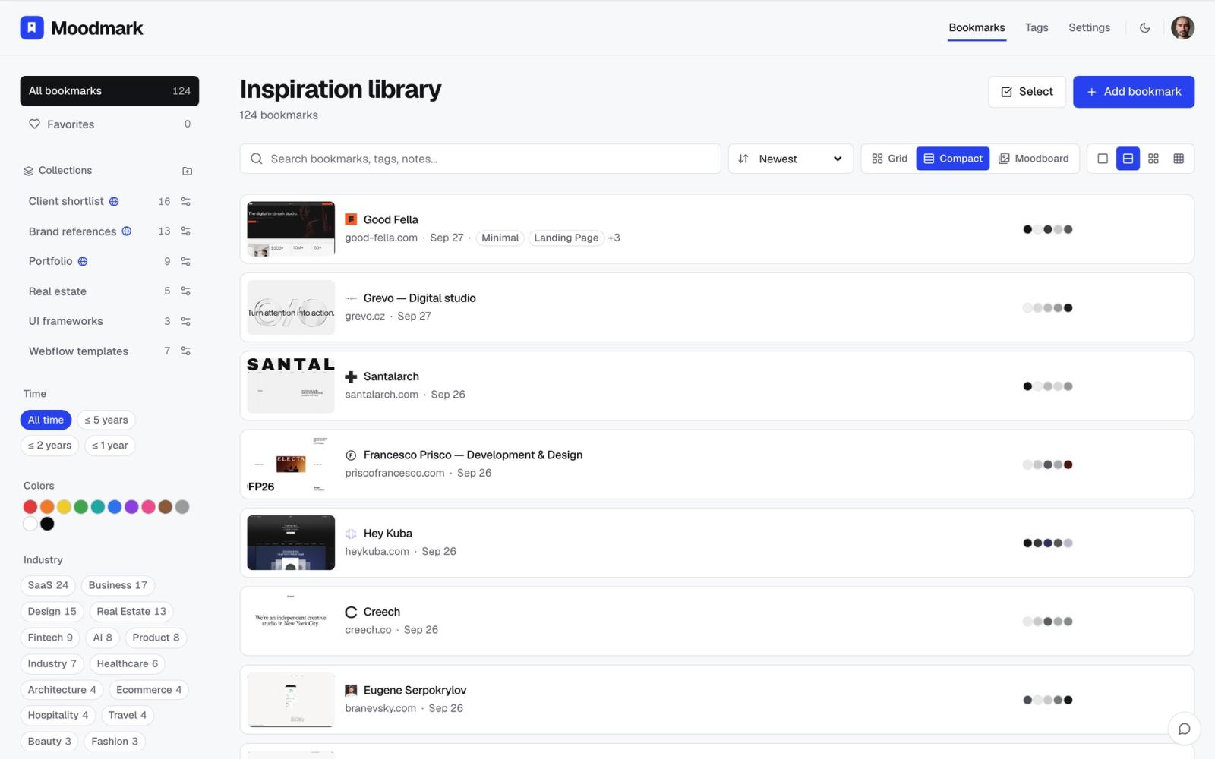Open the Hey Kuba bookmark title

387,534
